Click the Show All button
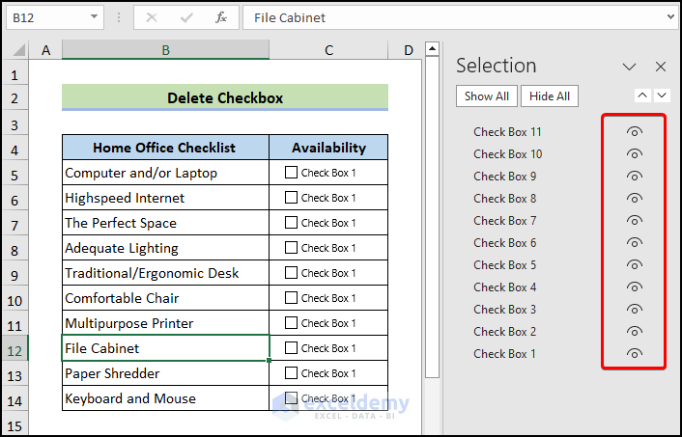 (x=487, y=96)
